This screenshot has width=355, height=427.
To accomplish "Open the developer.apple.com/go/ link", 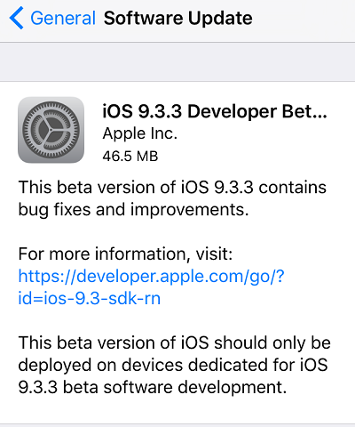I will (152, 277).
